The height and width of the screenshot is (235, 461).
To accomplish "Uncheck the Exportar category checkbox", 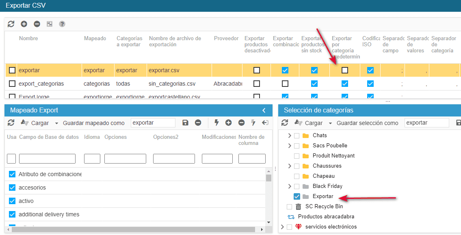I will click(297, 196).
